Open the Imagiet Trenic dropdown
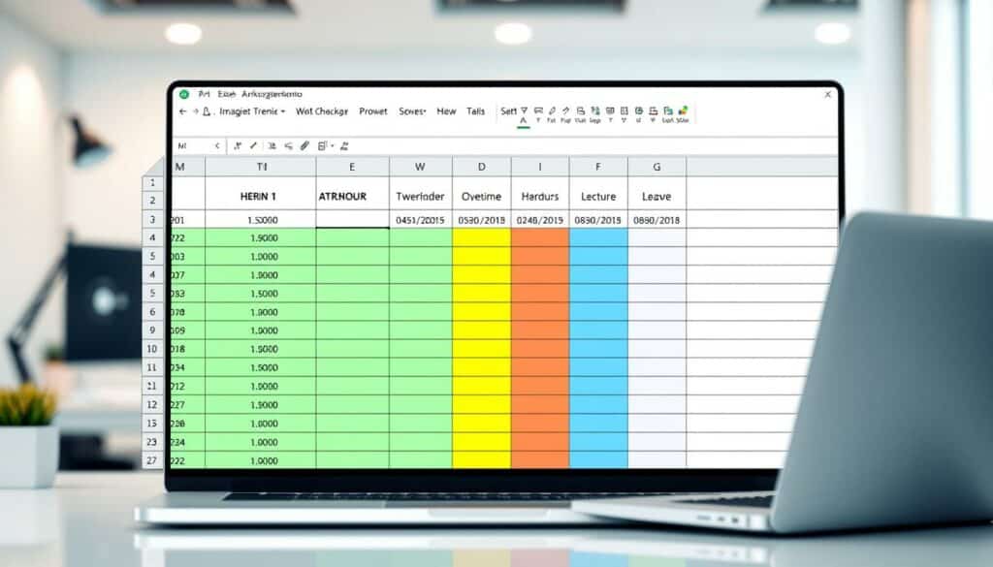 pyautogui.click(x=245, y=112)
